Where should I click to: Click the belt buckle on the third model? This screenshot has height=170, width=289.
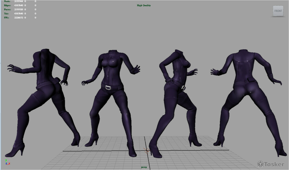coord(183,87)
